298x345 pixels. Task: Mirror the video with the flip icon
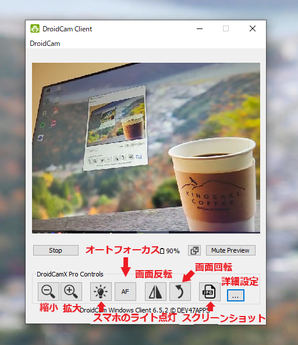155,292
